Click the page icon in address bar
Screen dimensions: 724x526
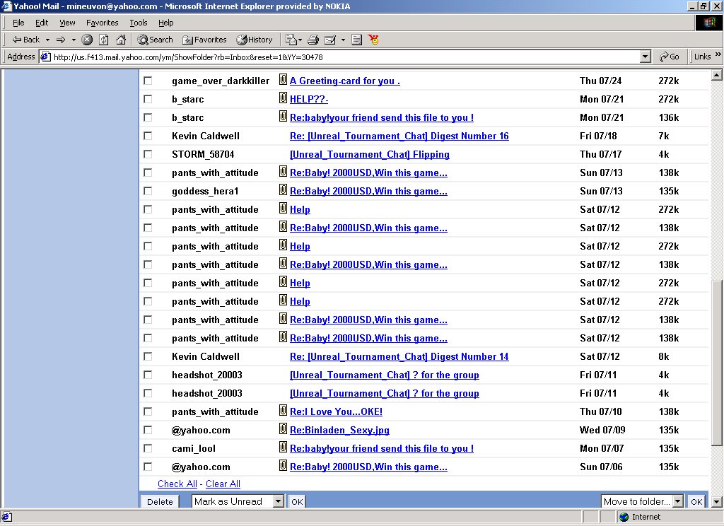tap(45, 57)
